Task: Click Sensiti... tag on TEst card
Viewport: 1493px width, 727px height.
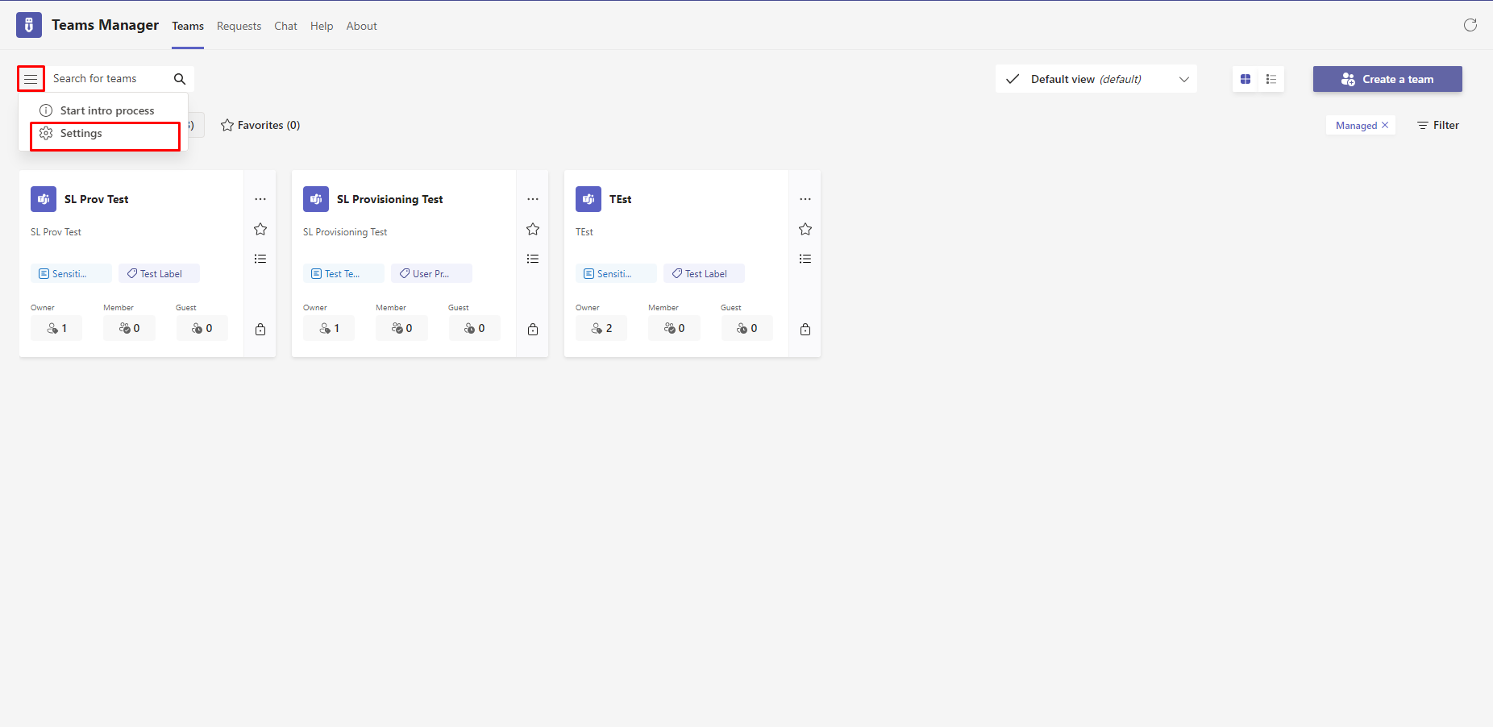Action: [616, 273]
